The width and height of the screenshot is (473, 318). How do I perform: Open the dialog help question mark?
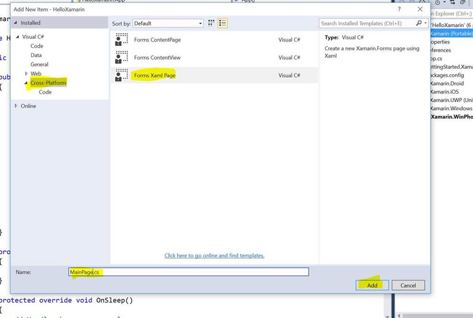399,9
